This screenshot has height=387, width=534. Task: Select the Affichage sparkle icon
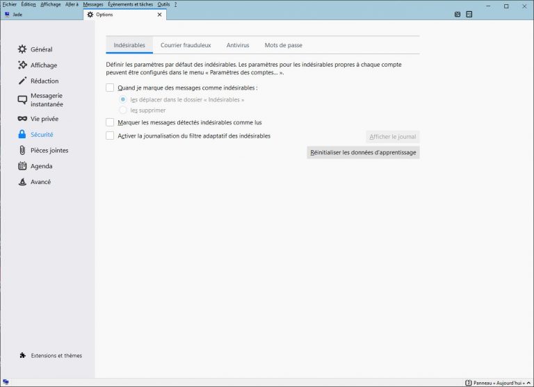22,65
